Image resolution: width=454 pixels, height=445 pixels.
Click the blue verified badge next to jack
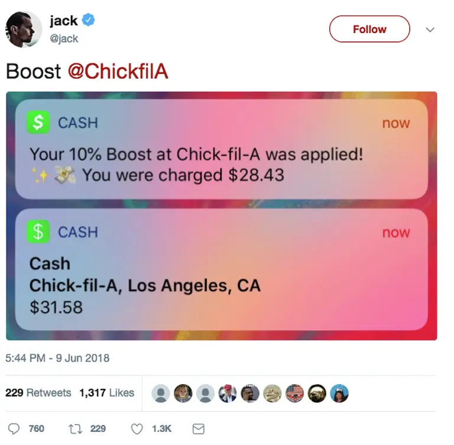[88, 20]
